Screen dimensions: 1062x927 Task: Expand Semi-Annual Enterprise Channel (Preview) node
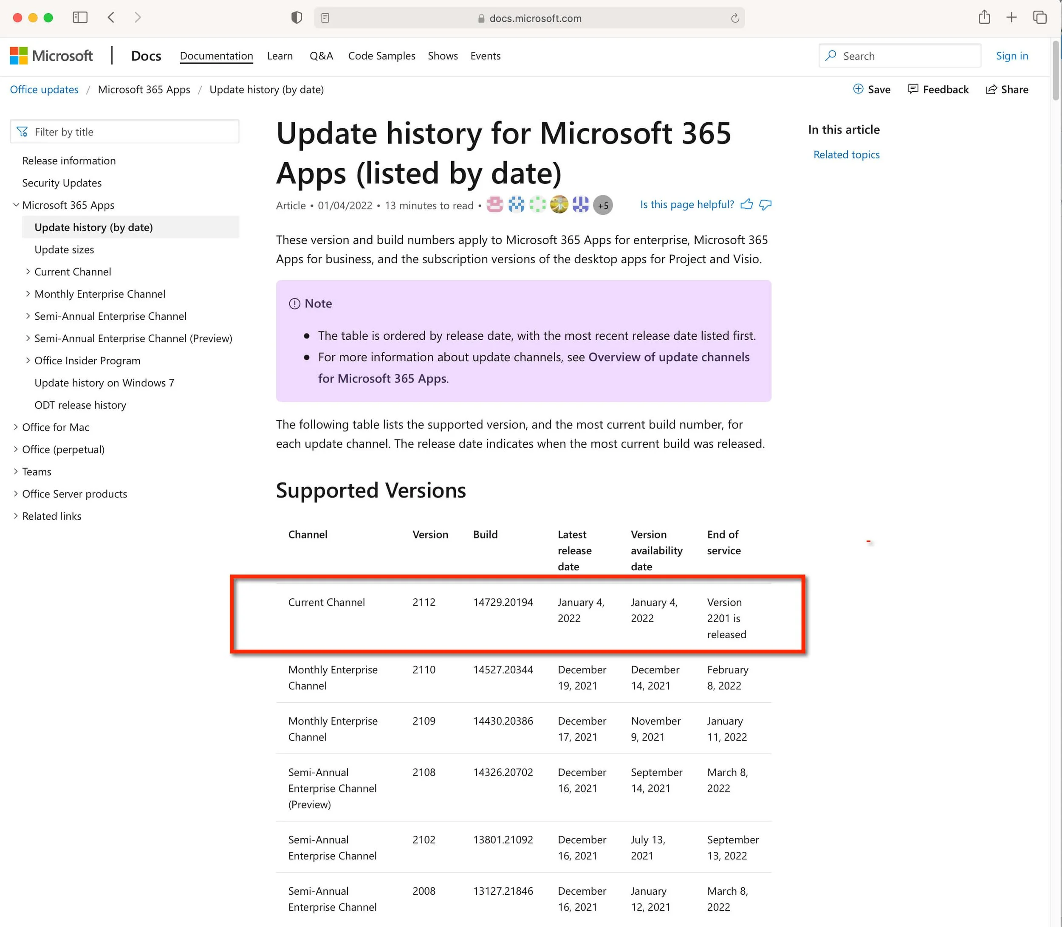click(28, 338)
